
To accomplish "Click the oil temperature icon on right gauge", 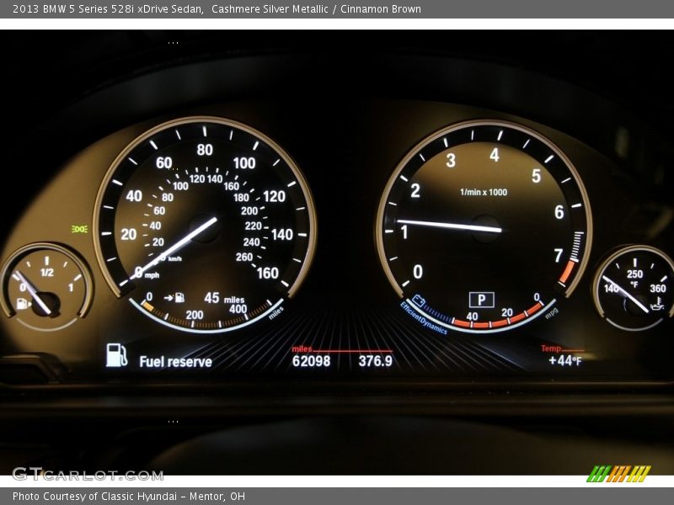I will [657, 304].
